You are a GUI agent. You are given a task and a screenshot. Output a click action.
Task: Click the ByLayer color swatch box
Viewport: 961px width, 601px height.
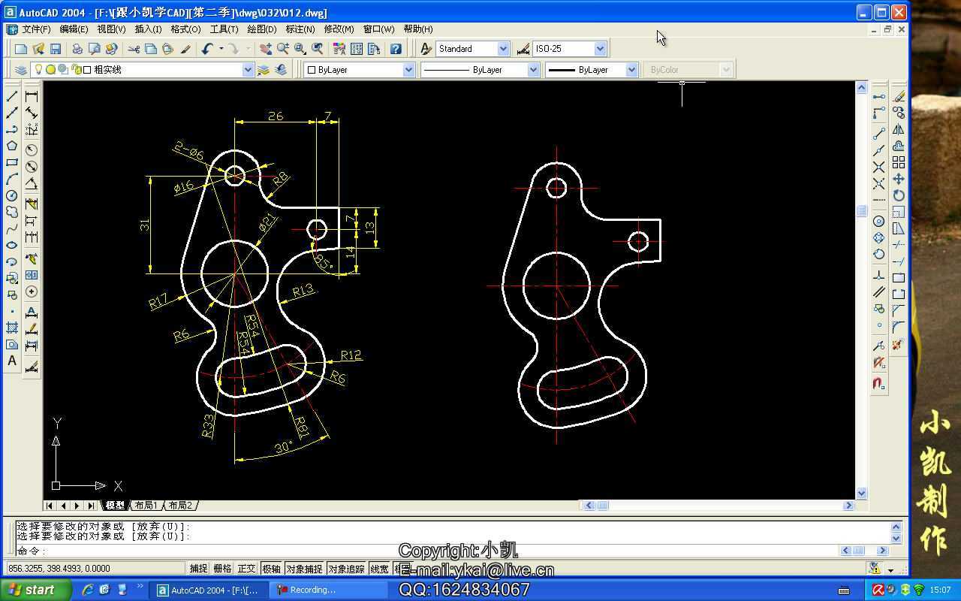(x=312, y=70)
